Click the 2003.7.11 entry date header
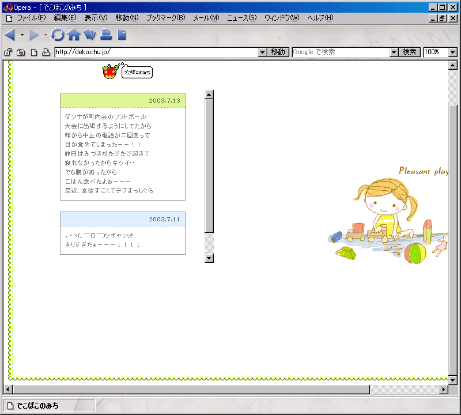Viewport: 461px width, 415px height. (x=123, y=219)
